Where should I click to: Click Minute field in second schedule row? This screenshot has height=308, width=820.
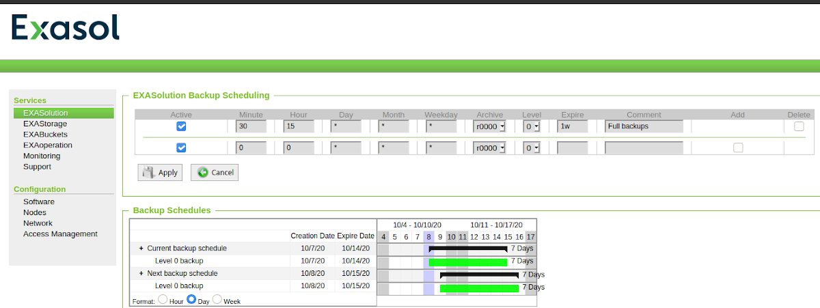pyautogui.click(x=251, y=148)
